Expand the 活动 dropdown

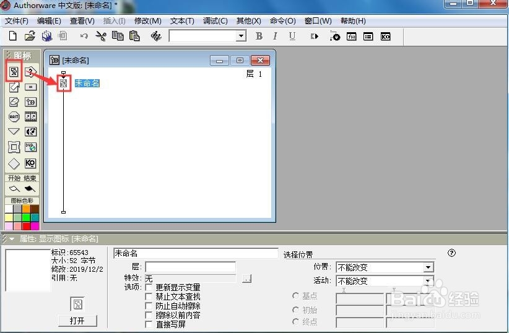pyautogui.click(x=428, y=280)
